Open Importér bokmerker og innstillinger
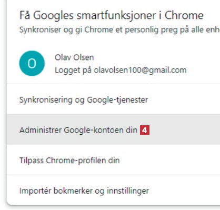The image size is (220, 210). click(x=113, y=190)
